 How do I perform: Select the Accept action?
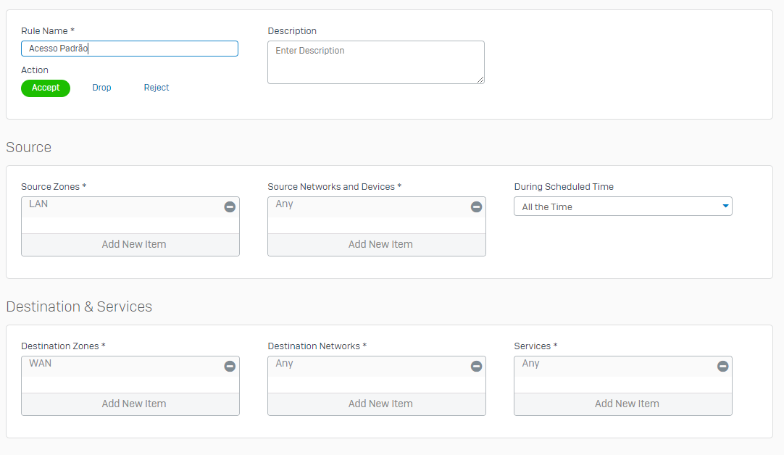coord(46,88)
